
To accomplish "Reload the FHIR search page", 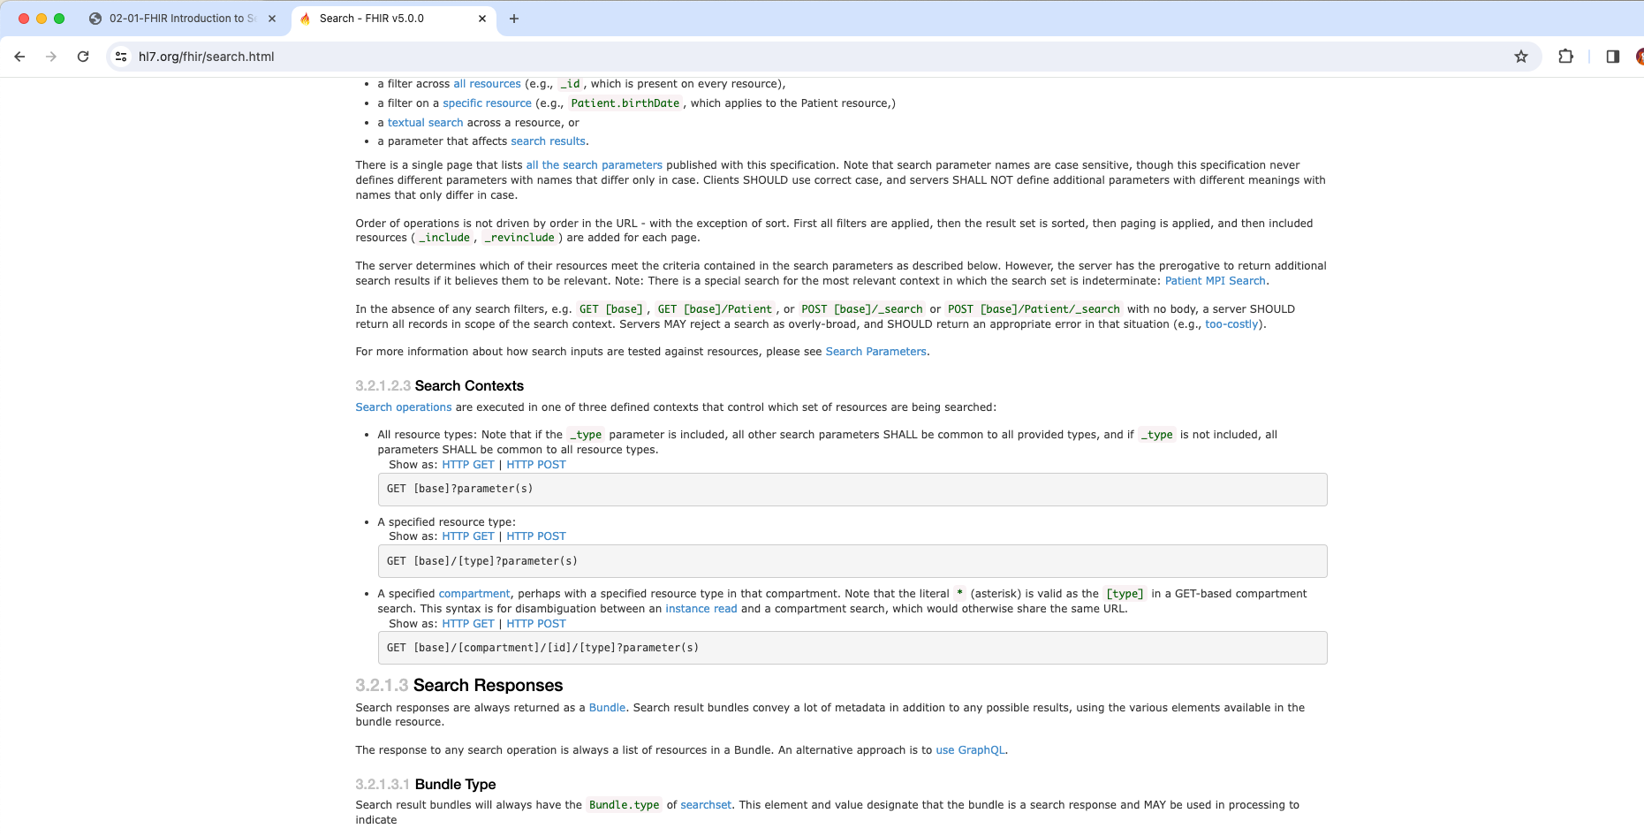I will pos(83,57).
